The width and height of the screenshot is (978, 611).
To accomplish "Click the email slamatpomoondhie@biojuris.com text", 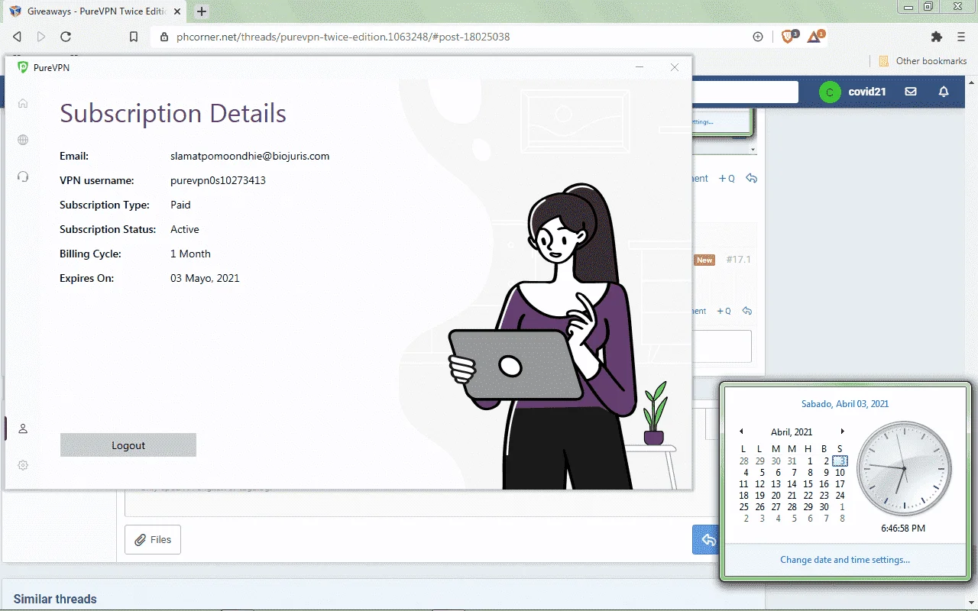I will click(250, 156).
